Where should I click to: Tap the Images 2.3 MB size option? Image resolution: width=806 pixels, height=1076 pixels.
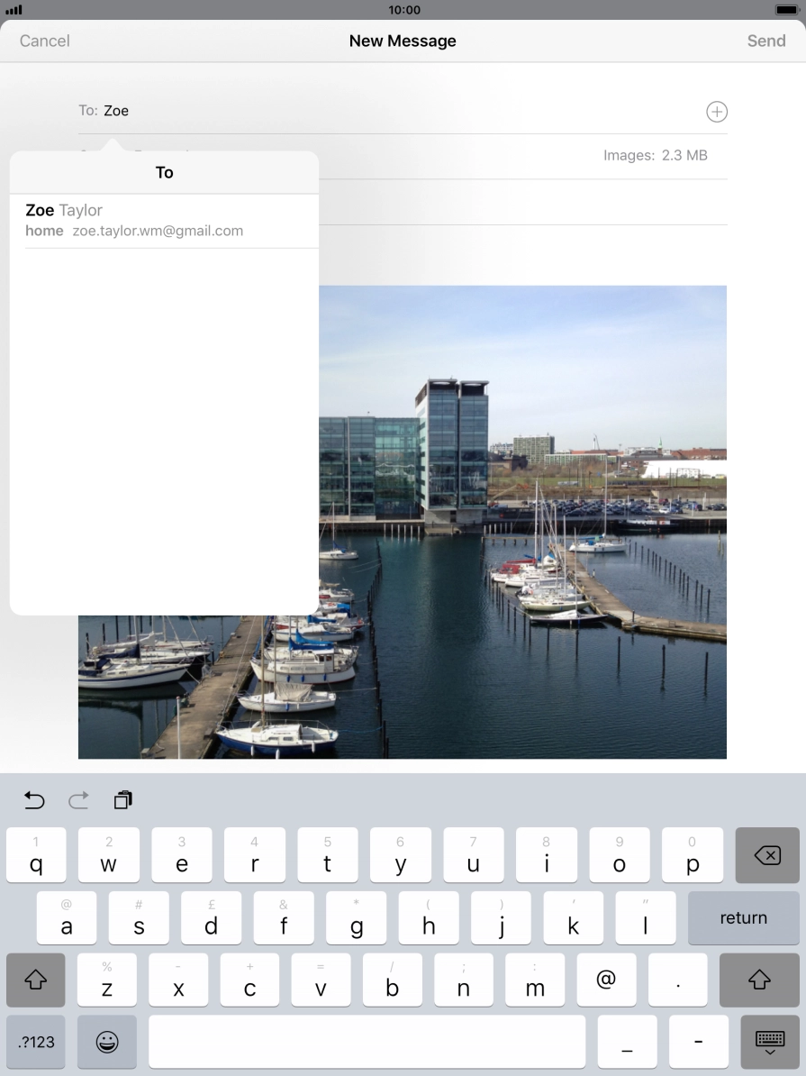pos(655,155)
